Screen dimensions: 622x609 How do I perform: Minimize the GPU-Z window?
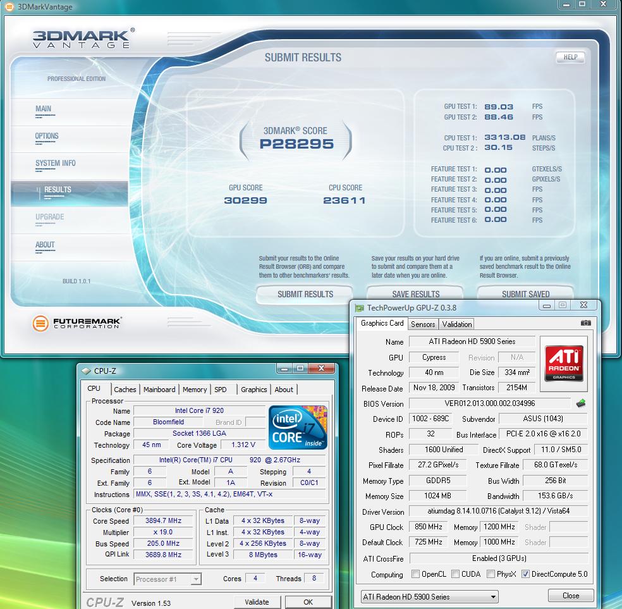(547, 305)
